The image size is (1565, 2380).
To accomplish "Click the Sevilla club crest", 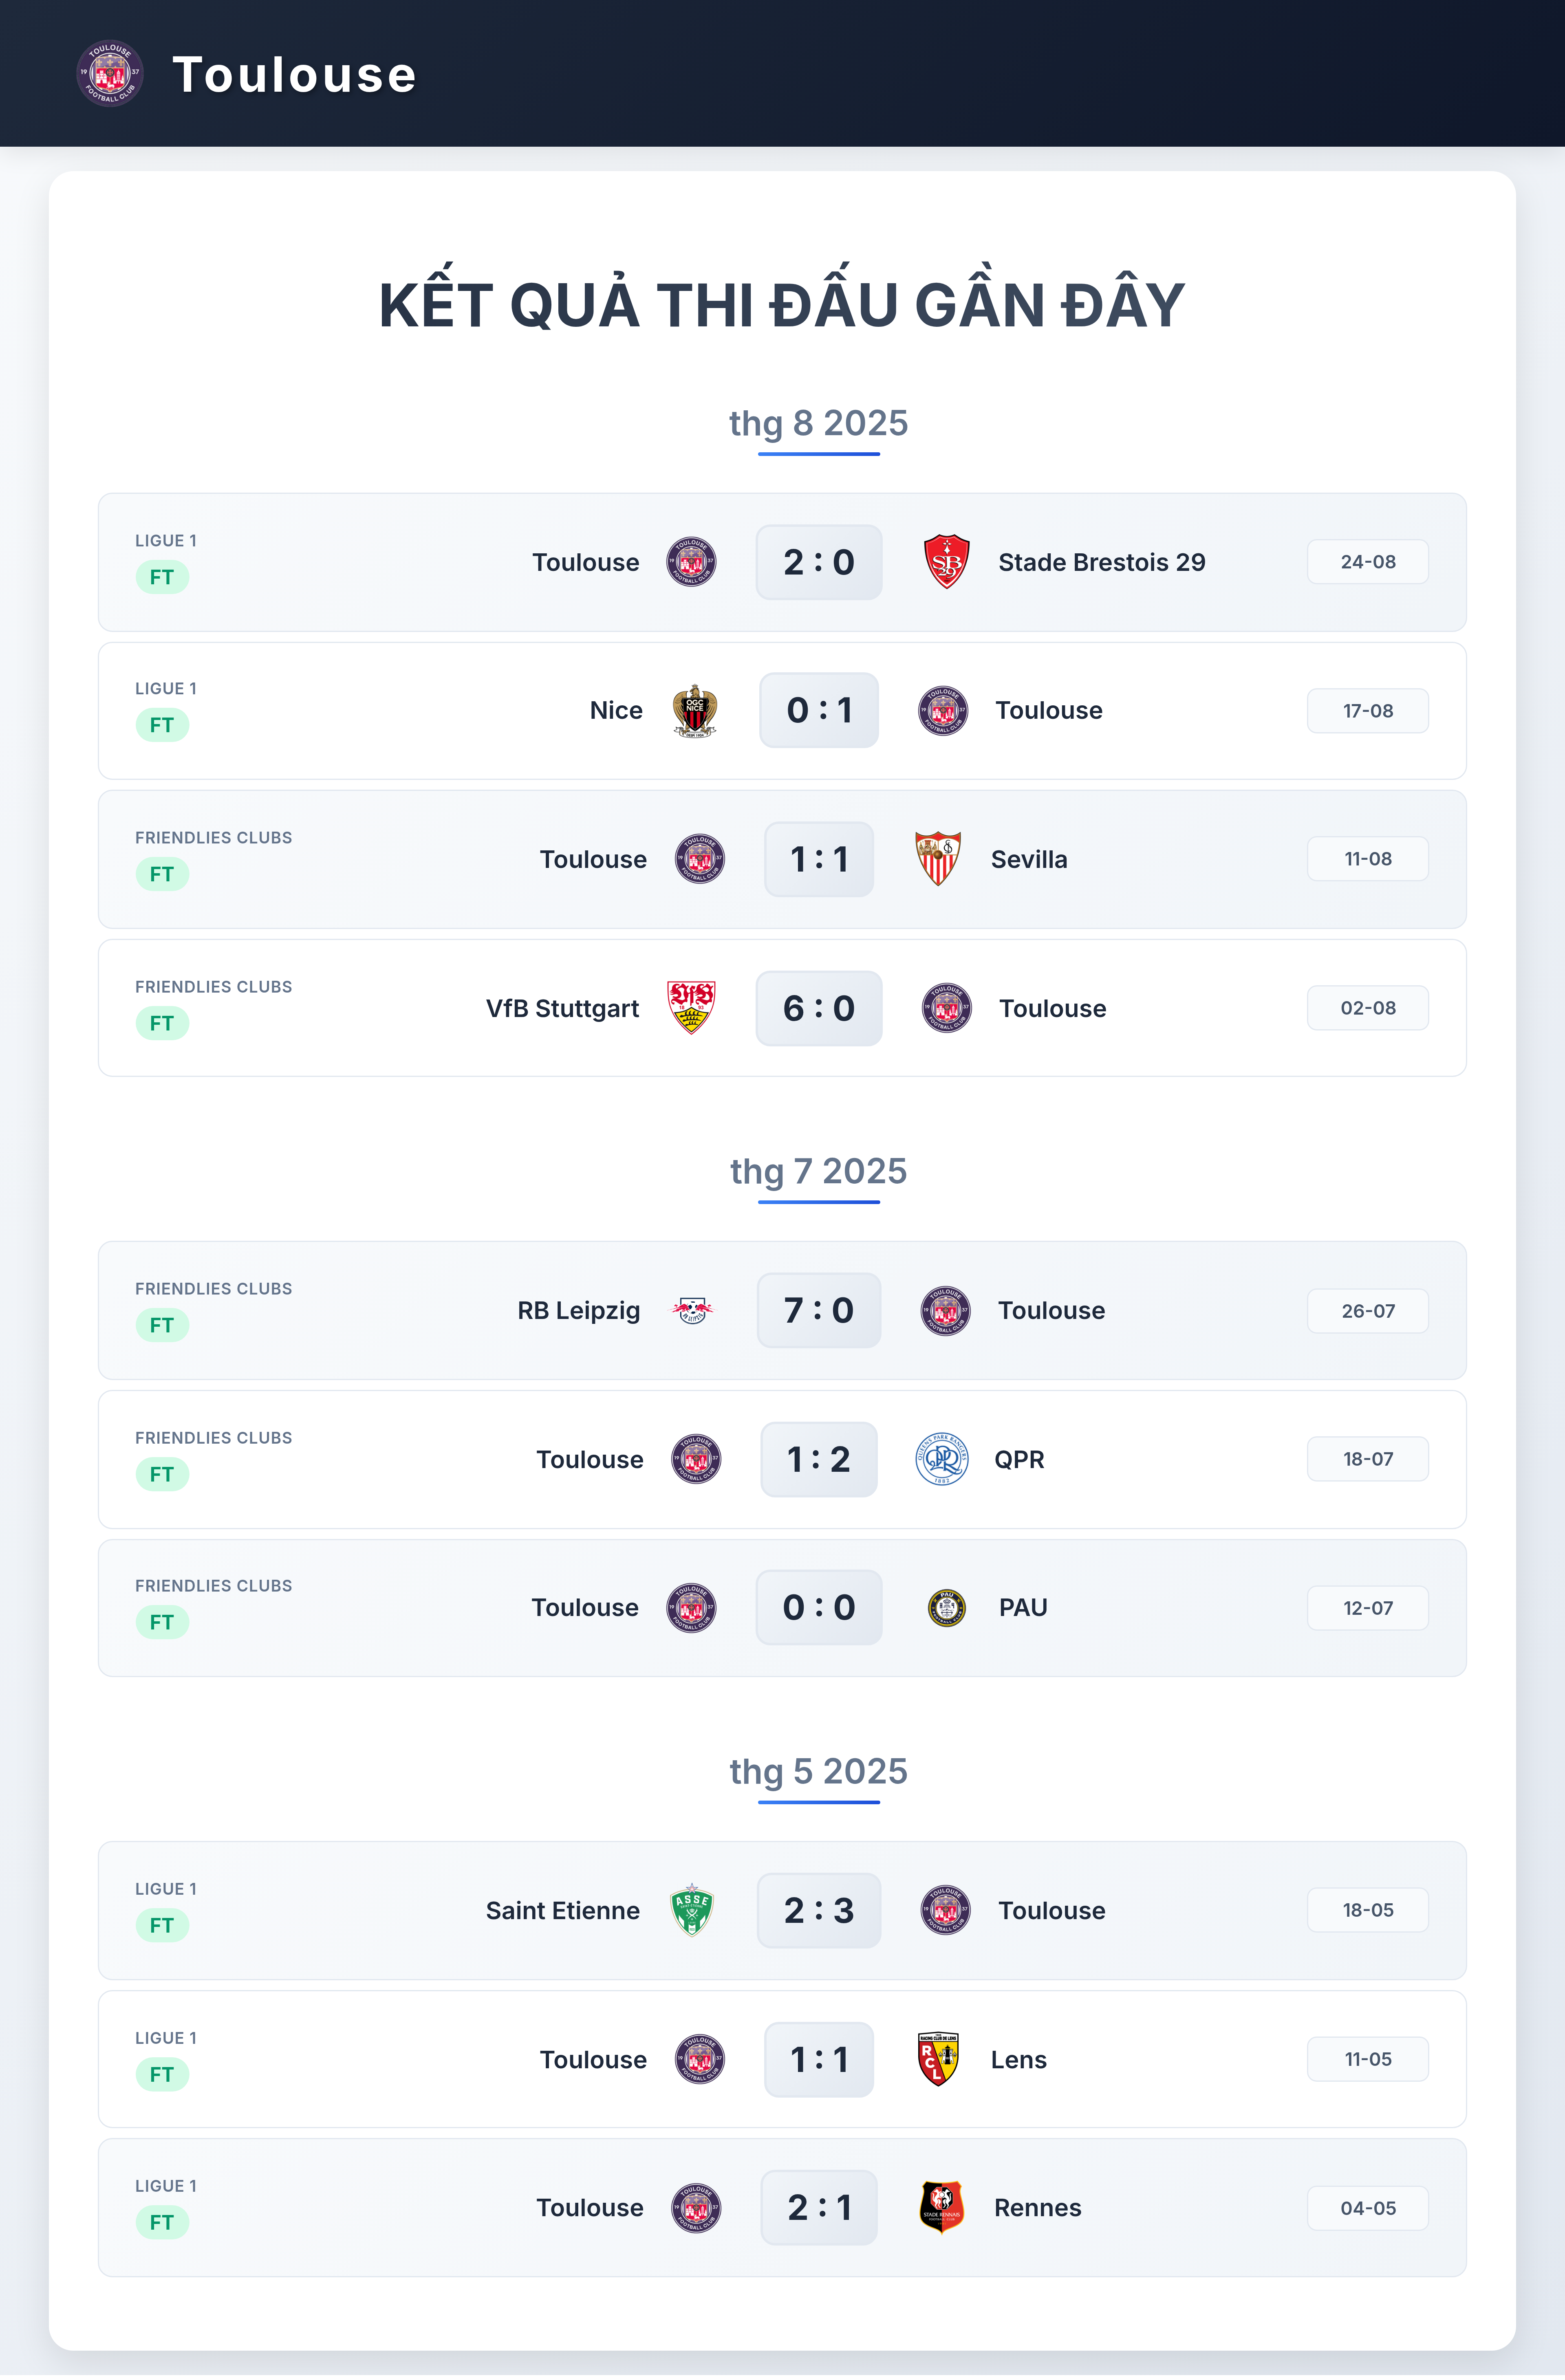I will (938, 859).
